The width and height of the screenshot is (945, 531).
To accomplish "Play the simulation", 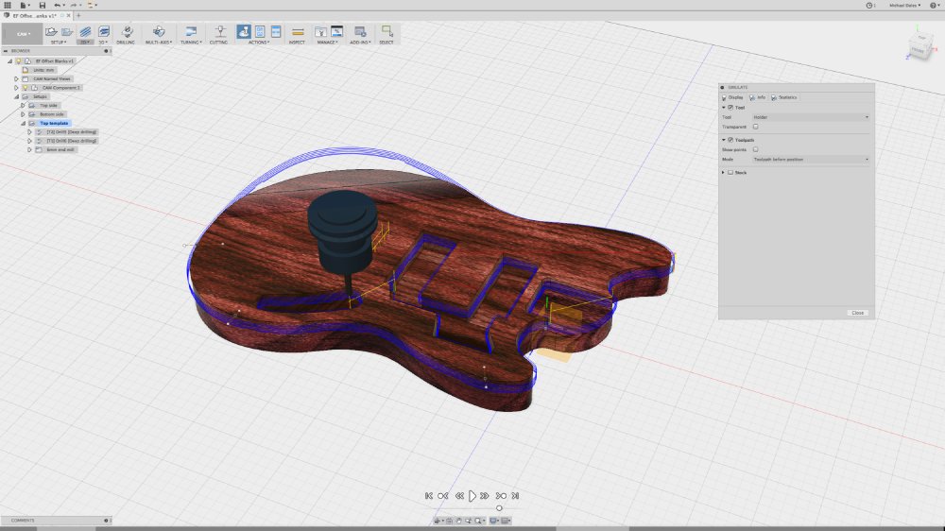I will tap(472, 495).
